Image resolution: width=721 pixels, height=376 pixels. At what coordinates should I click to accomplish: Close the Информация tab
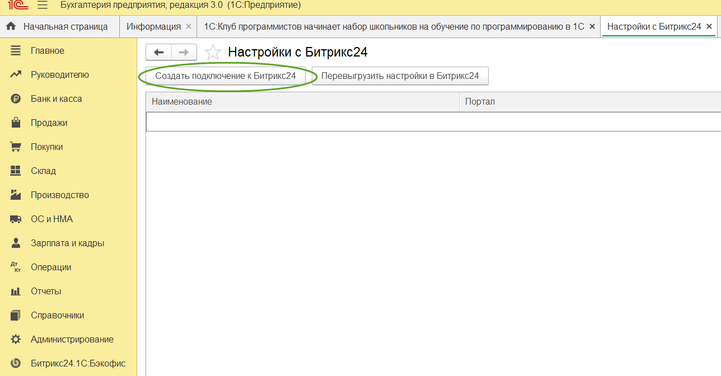(x=188, y=26)
